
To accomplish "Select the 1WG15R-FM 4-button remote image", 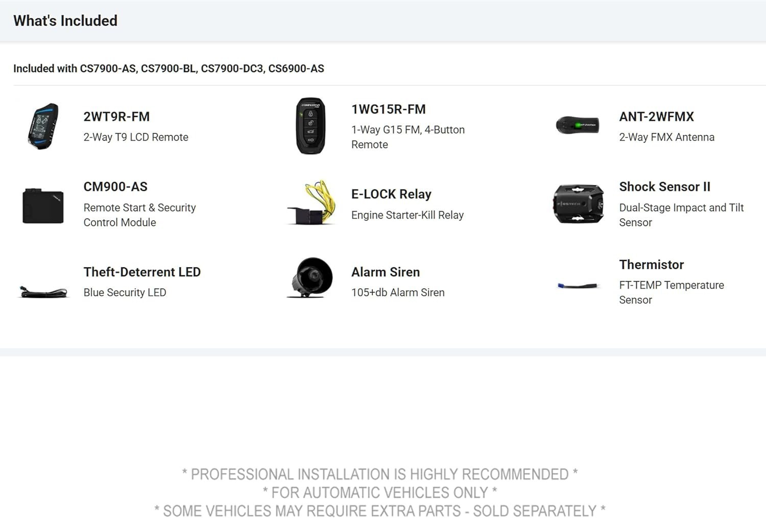I will [310, 126].
